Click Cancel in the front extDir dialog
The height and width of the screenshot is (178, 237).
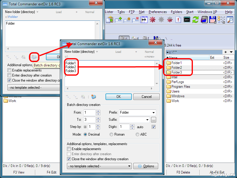[x=146, y=97]
